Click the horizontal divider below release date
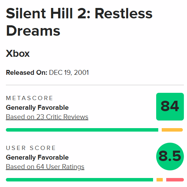187x187 pixels. (x=95, y=85)
